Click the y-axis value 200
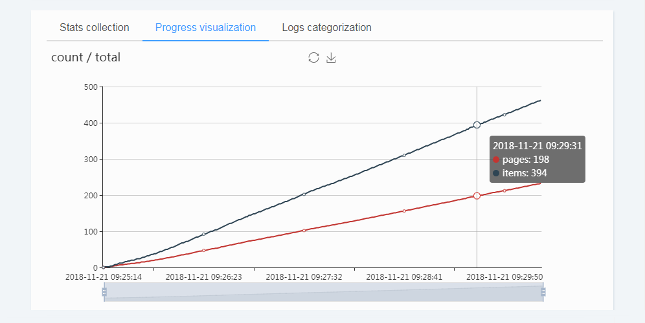Viewport: 645px width, 323px height. tap(91, 195)
